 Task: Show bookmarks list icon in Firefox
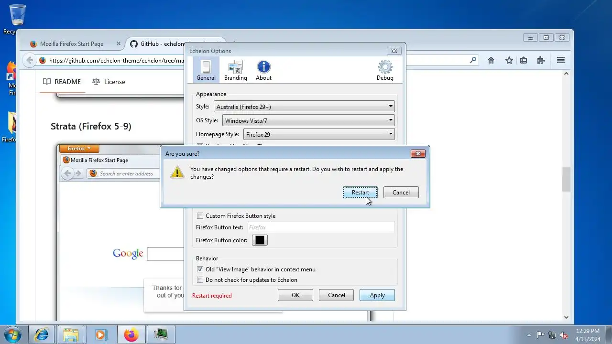[524, 60]
